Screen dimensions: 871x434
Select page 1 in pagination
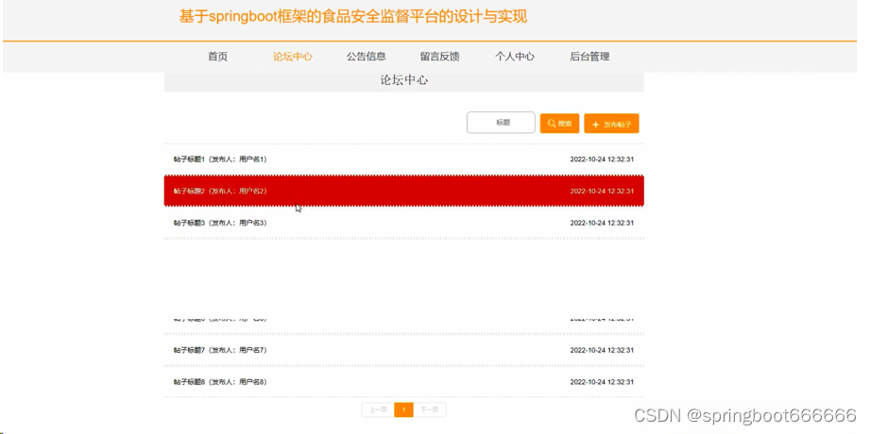pyautogui.click(x=403, y=410)
